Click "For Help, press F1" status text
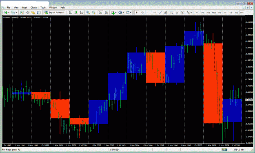 (11, 150)
